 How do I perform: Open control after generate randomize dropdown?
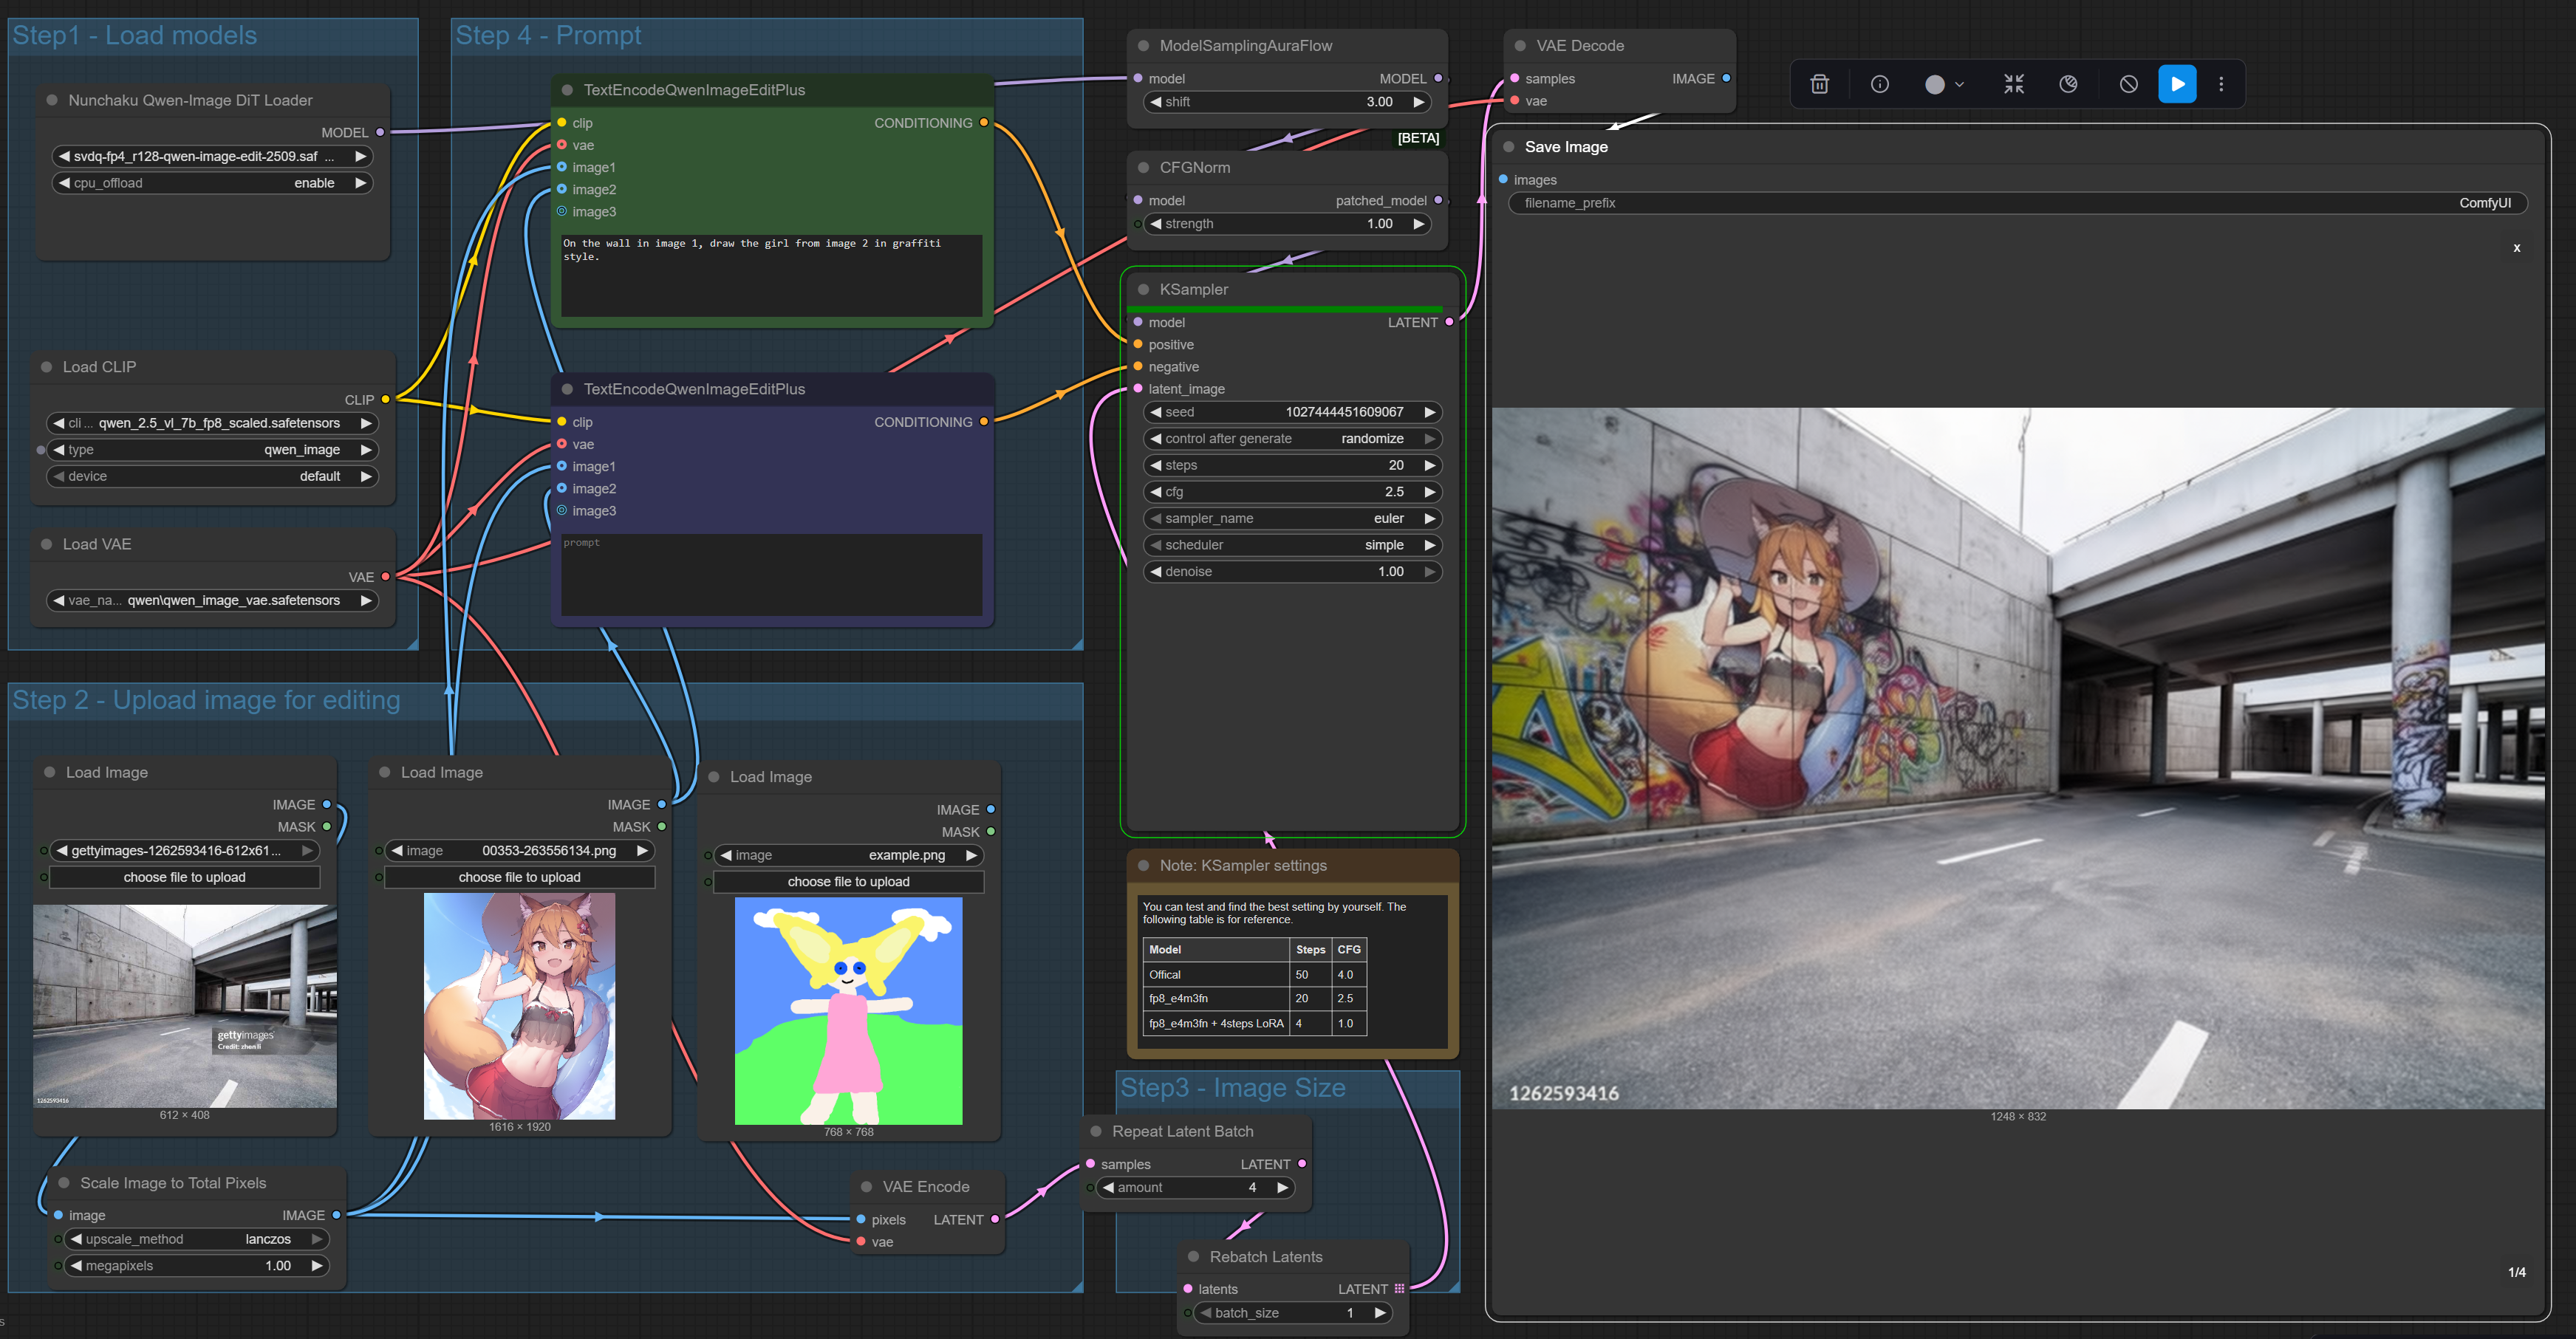click(x=1291, y=439)
